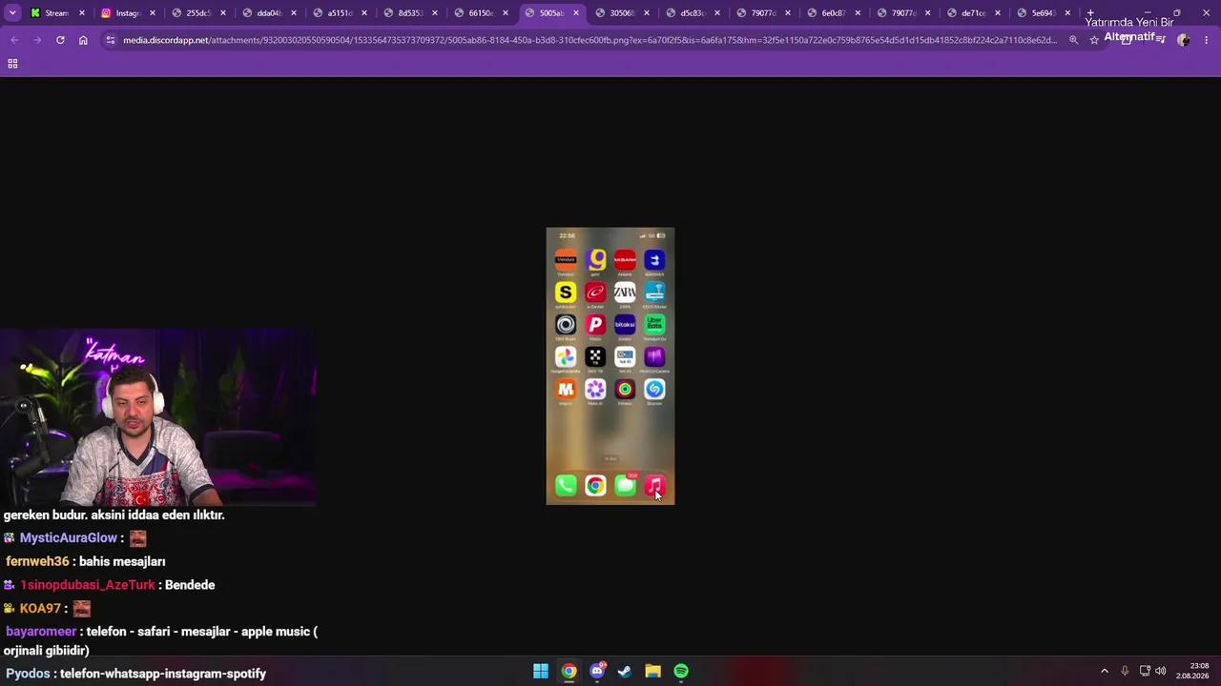Open the Fitness rings app icon
The image size is (1221, 686).
(x=625, y=389)
